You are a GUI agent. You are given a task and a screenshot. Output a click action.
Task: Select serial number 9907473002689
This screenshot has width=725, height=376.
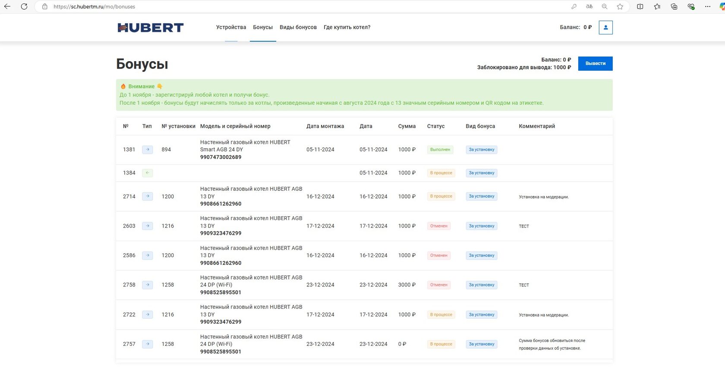[221, 157]
